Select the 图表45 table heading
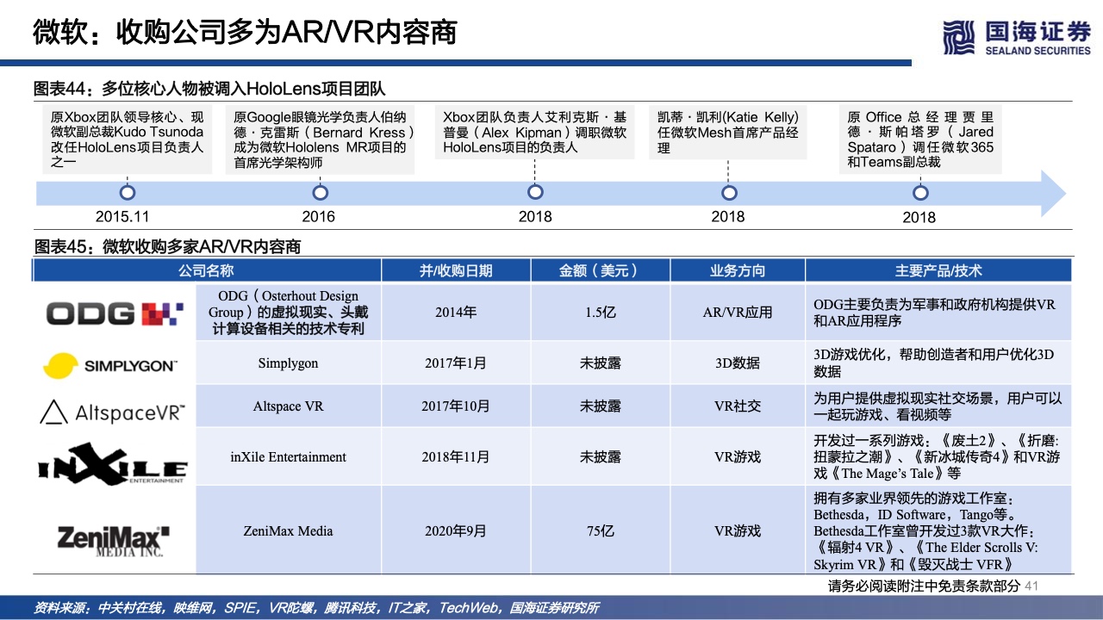This screenshot has width=1103, height=620. [x=167, y=247]
